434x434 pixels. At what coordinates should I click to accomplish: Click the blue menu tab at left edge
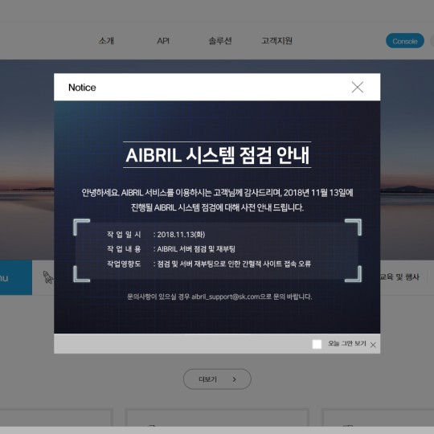pos(16,277)
